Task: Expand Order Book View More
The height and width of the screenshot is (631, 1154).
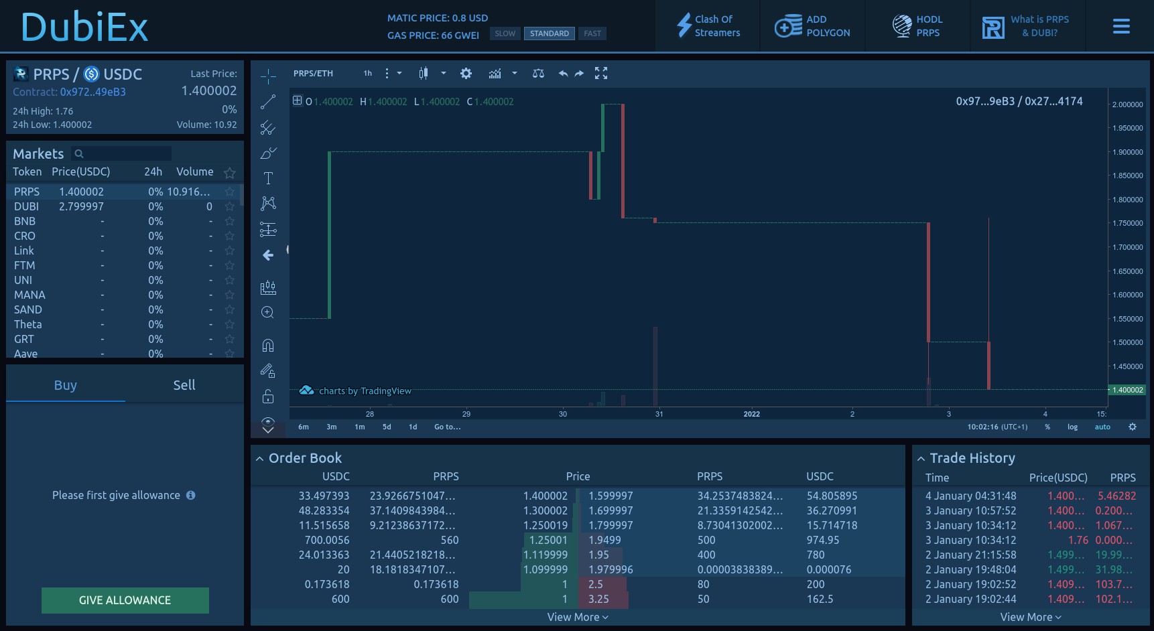Action: click(x=578, y=617)
